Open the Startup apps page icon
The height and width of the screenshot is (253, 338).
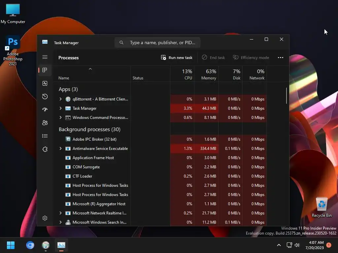point(45,109)
